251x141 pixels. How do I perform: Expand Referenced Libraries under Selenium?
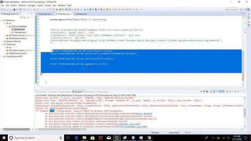pos(5,38)
